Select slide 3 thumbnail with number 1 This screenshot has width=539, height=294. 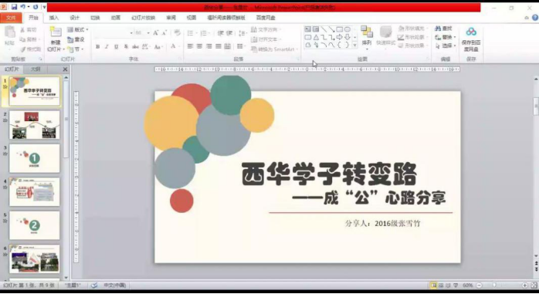pos(35,158)
